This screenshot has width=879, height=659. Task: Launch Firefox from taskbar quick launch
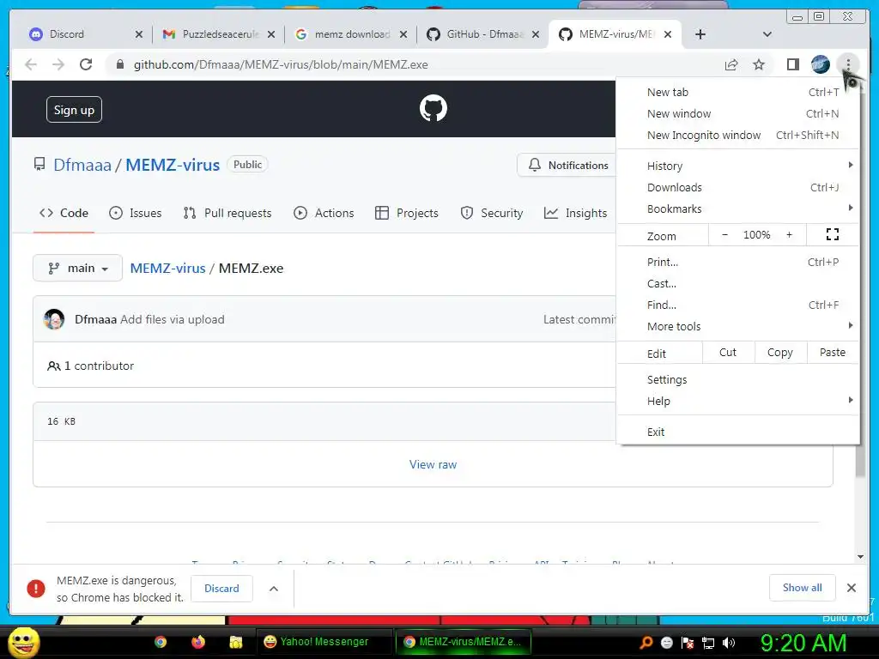point(198,642)
